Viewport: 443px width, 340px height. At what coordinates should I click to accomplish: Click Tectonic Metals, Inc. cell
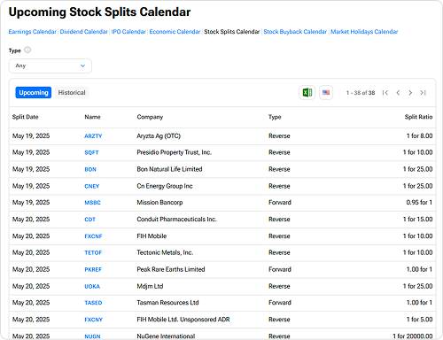tap(165, 252)
